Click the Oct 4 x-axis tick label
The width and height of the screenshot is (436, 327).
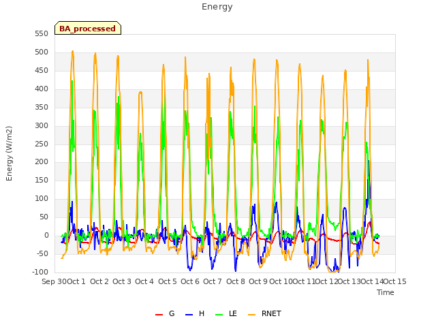click(144, 281)
